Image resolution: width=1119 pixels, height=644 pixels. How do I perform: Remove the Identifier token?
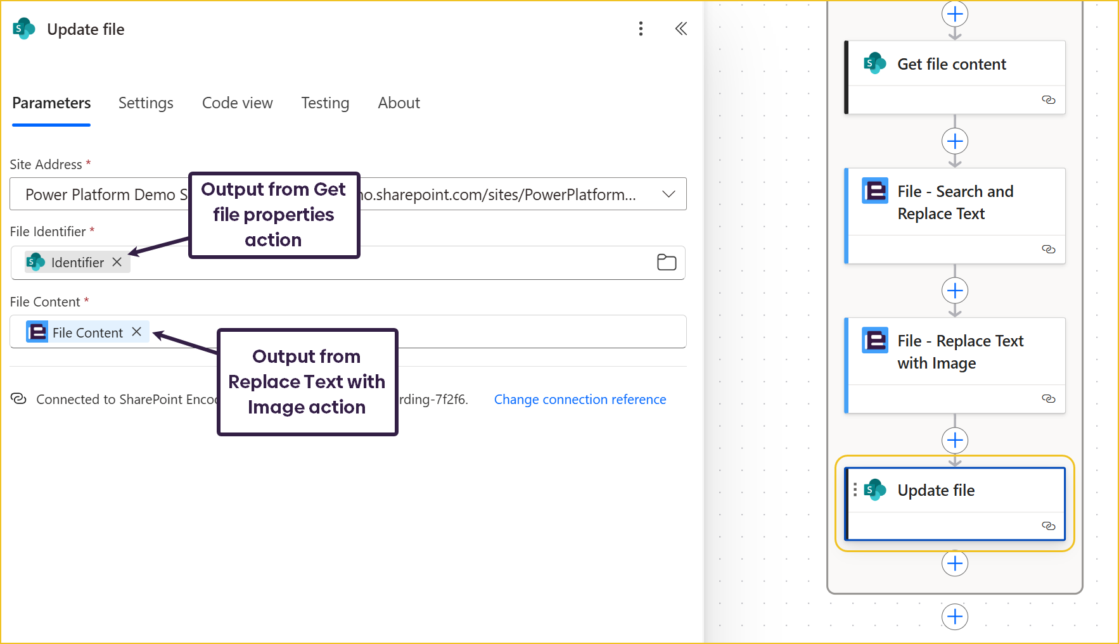[x=117, y=262]
